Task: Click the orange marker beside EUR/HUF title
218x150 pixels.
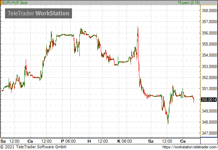Action: pyautogui.click(x=1, y=2)
